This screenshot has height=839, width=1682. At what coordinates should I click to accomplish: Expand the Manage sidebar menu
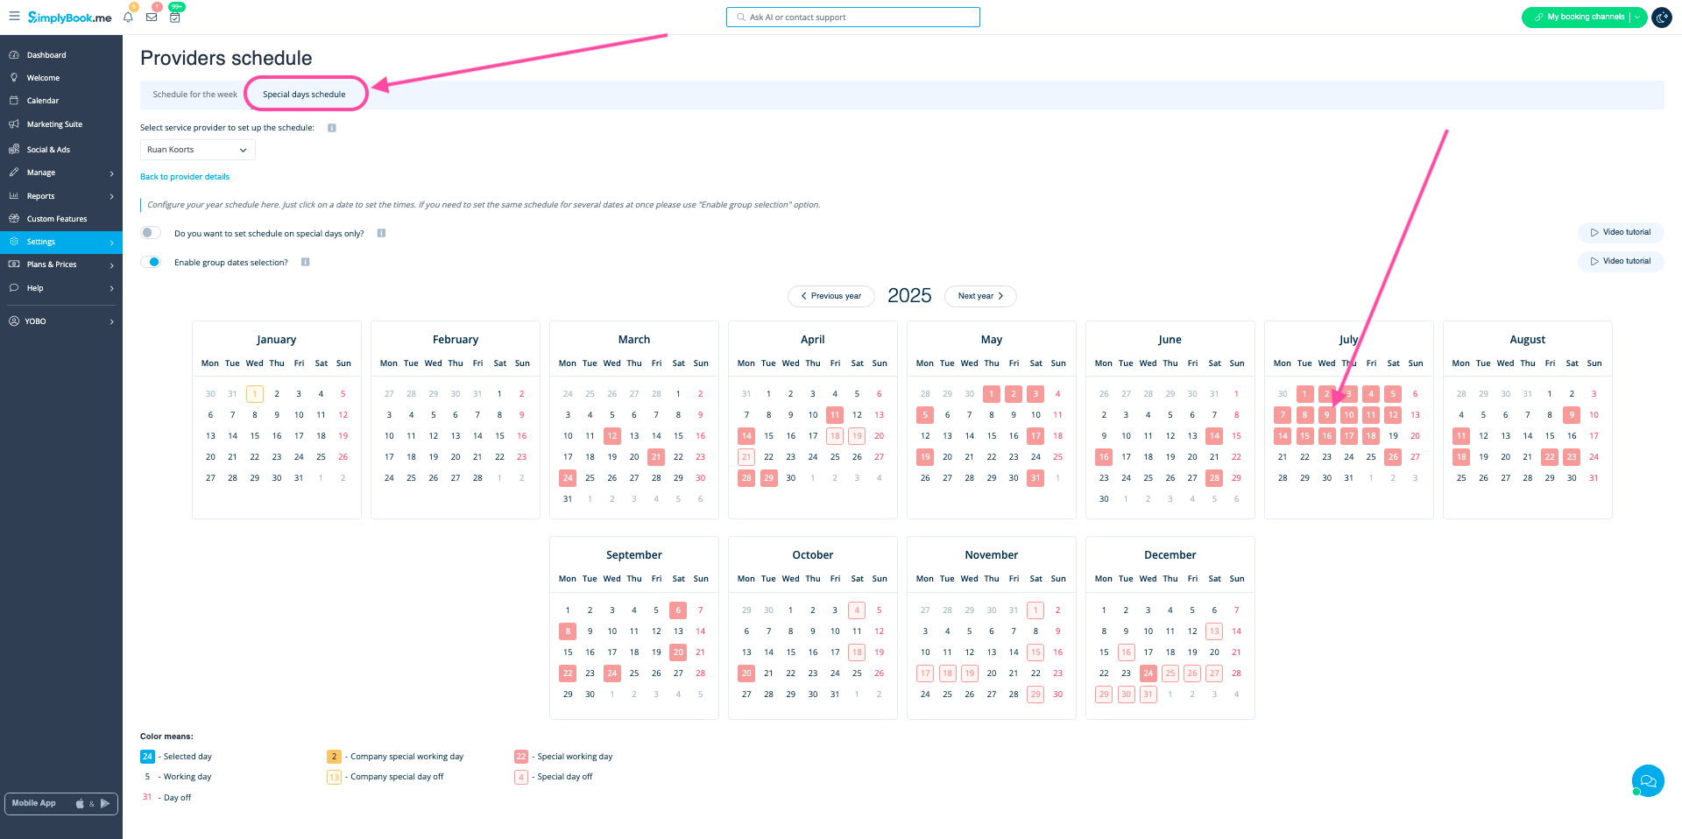click(61, 173)
